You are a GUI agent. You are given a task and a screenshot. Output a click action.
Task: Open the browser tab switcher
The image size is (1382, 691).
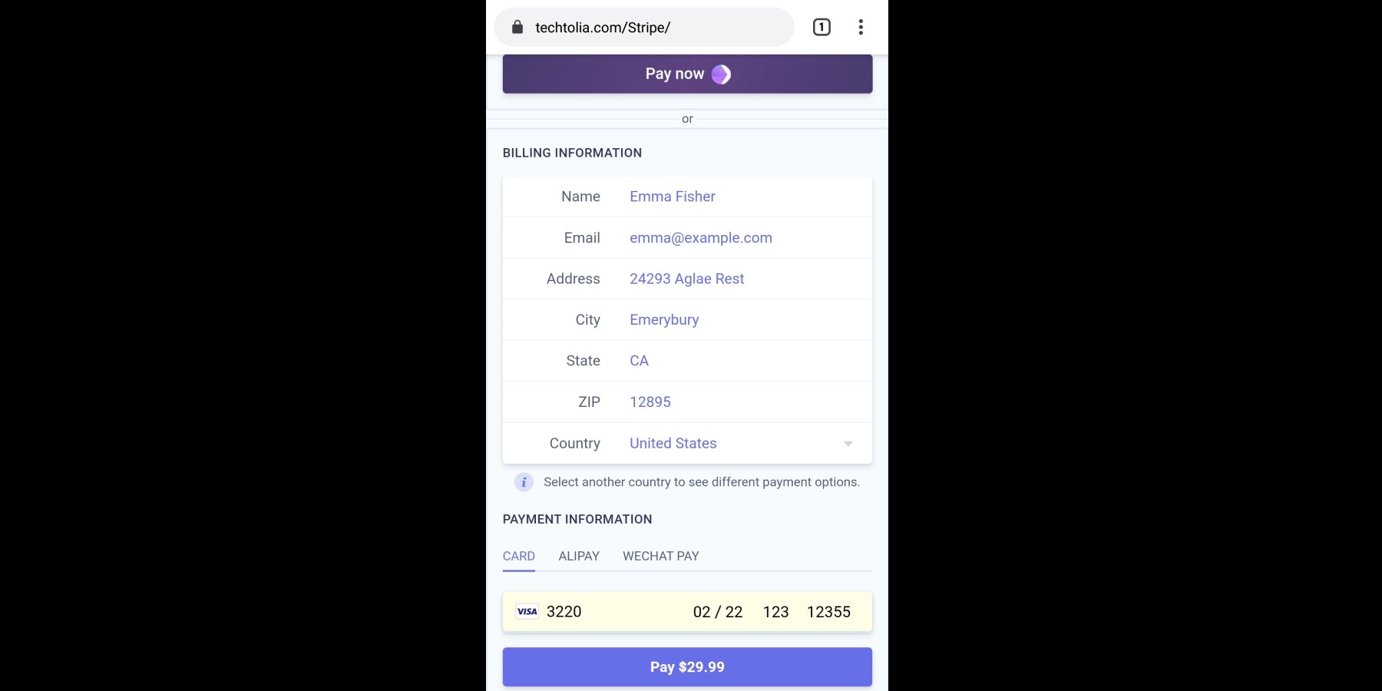[x=822, y=28]
